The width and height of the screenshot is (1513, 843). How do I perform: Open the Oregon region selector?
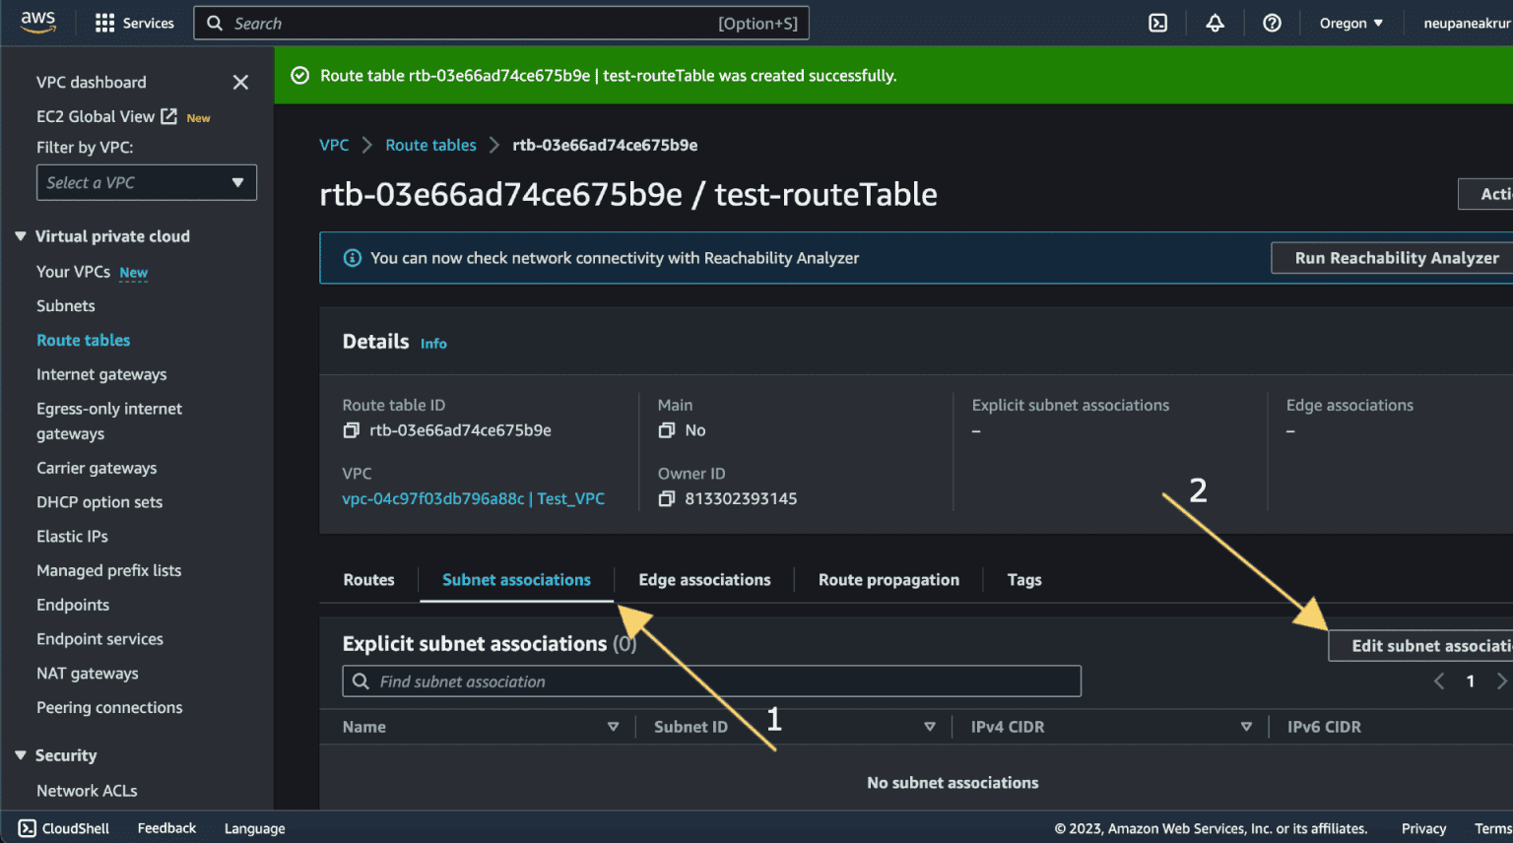coord(1349,23)
